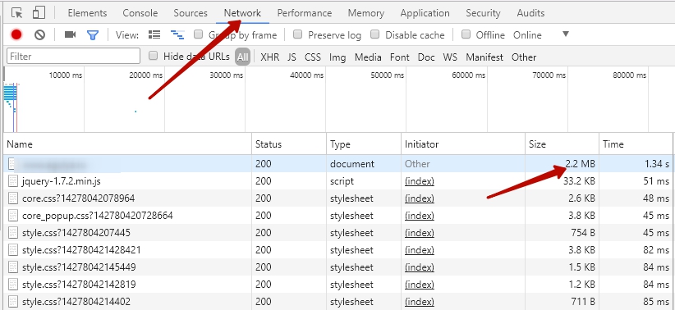Select the Network tab

242,13
